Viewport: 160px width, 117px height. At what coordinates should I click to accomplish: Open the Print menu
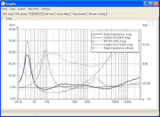4,9
